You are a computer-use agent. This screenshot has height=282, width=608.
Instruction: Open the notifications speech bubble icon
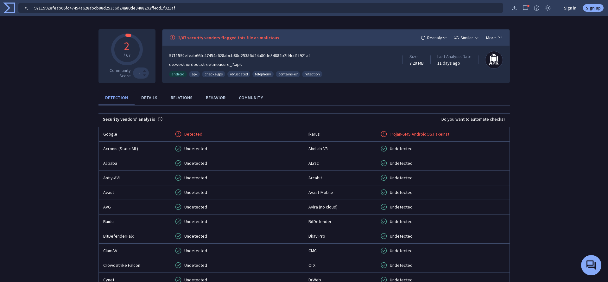(525, 8)
